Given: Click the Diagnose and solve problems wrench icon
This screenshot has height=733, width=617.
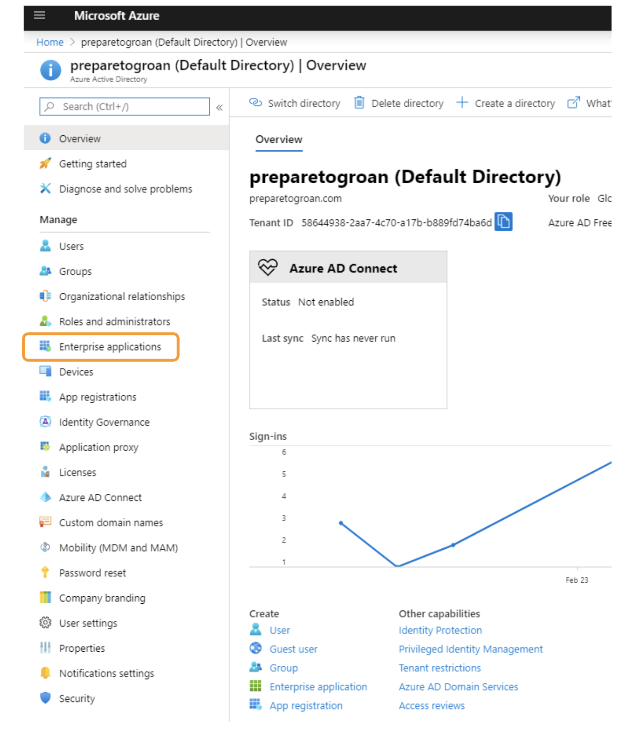Looking at the screenshot, I should tap(45, 188).
